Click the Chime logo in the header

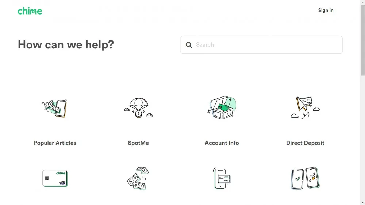[30, 11]
